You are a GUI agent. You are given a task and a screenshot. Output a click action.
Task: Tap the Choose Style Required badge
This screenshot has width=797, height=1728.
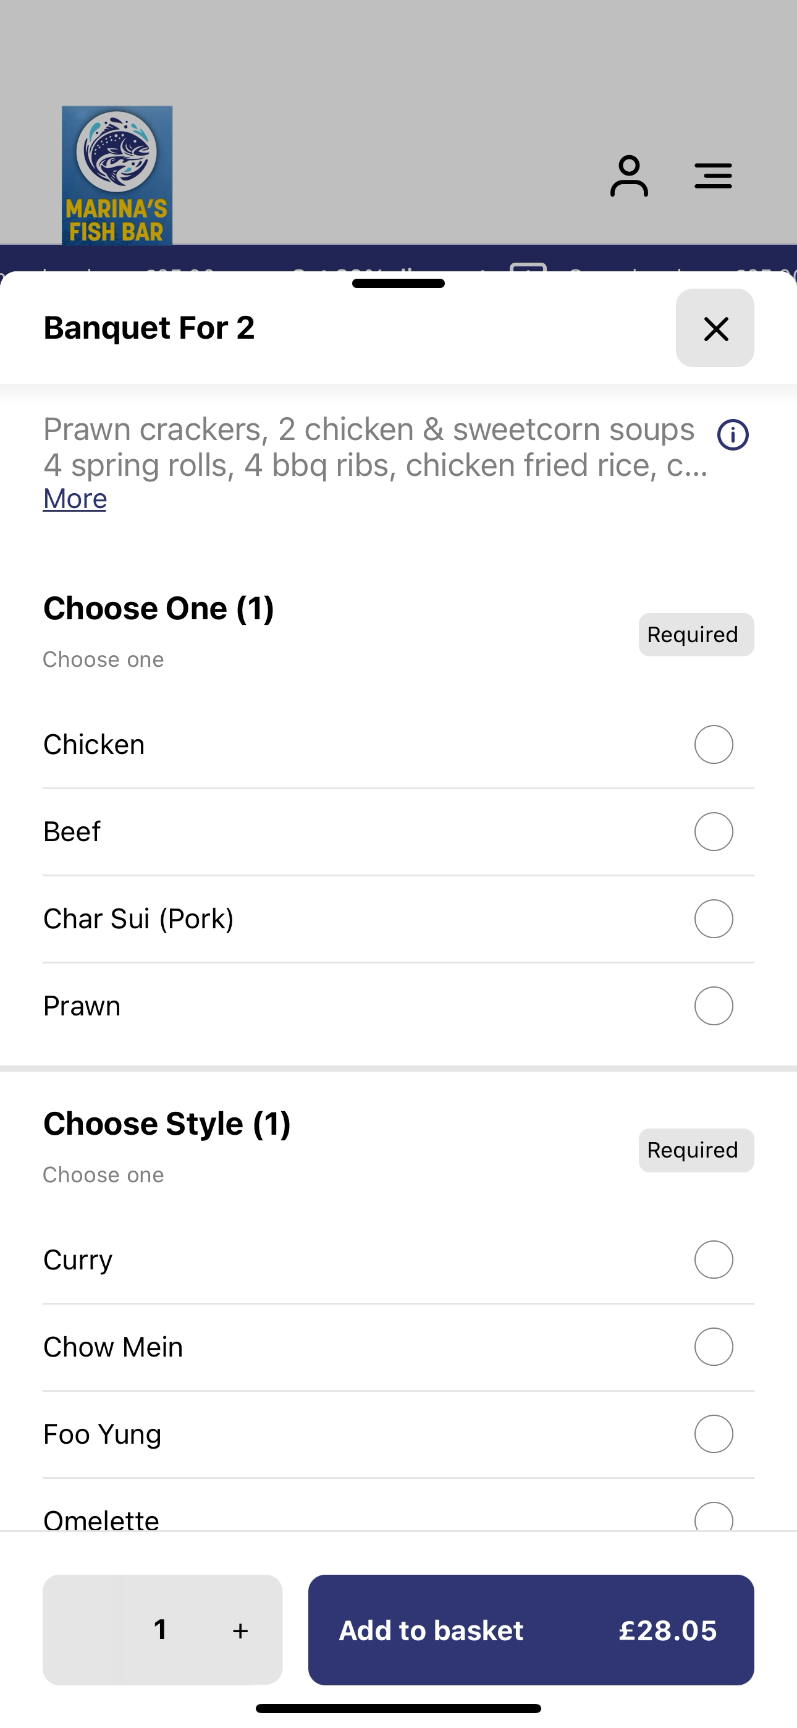[696, 1150]
